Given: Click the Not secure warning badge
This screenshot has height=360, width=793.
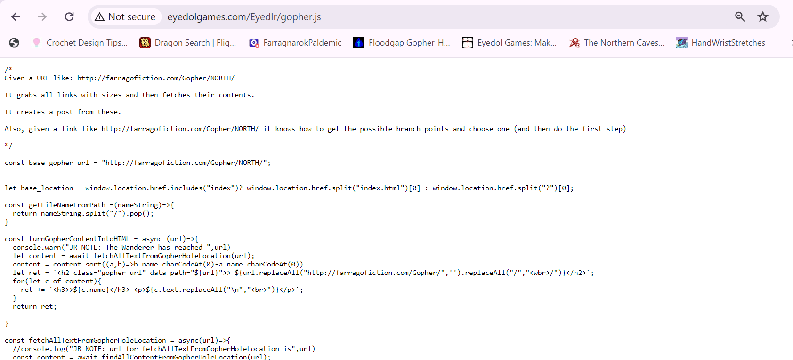Looking at the screenshot, I should tap(125, 17).
